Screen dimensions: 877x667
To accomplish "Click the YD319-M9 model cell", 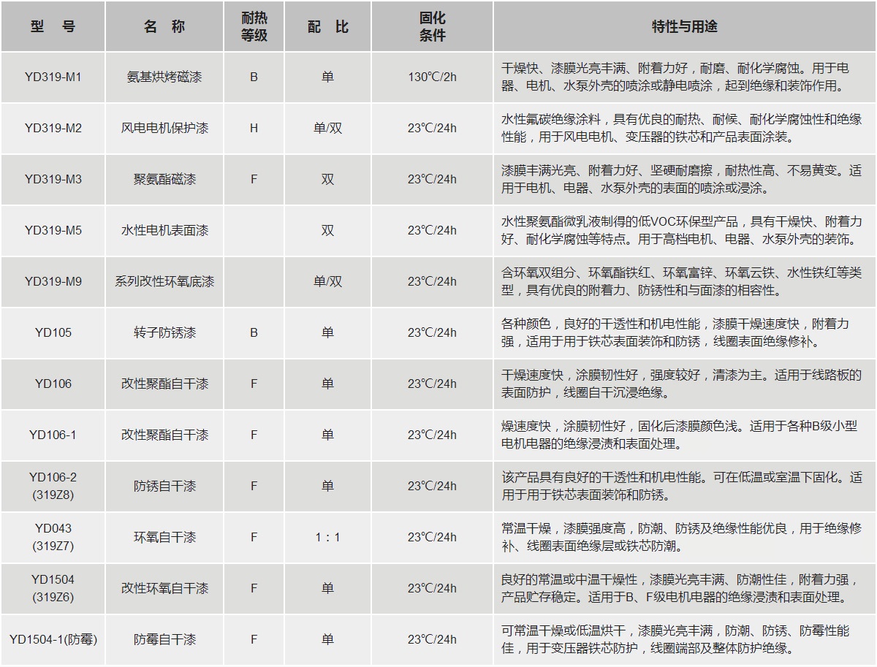I will tap(52, 281).
